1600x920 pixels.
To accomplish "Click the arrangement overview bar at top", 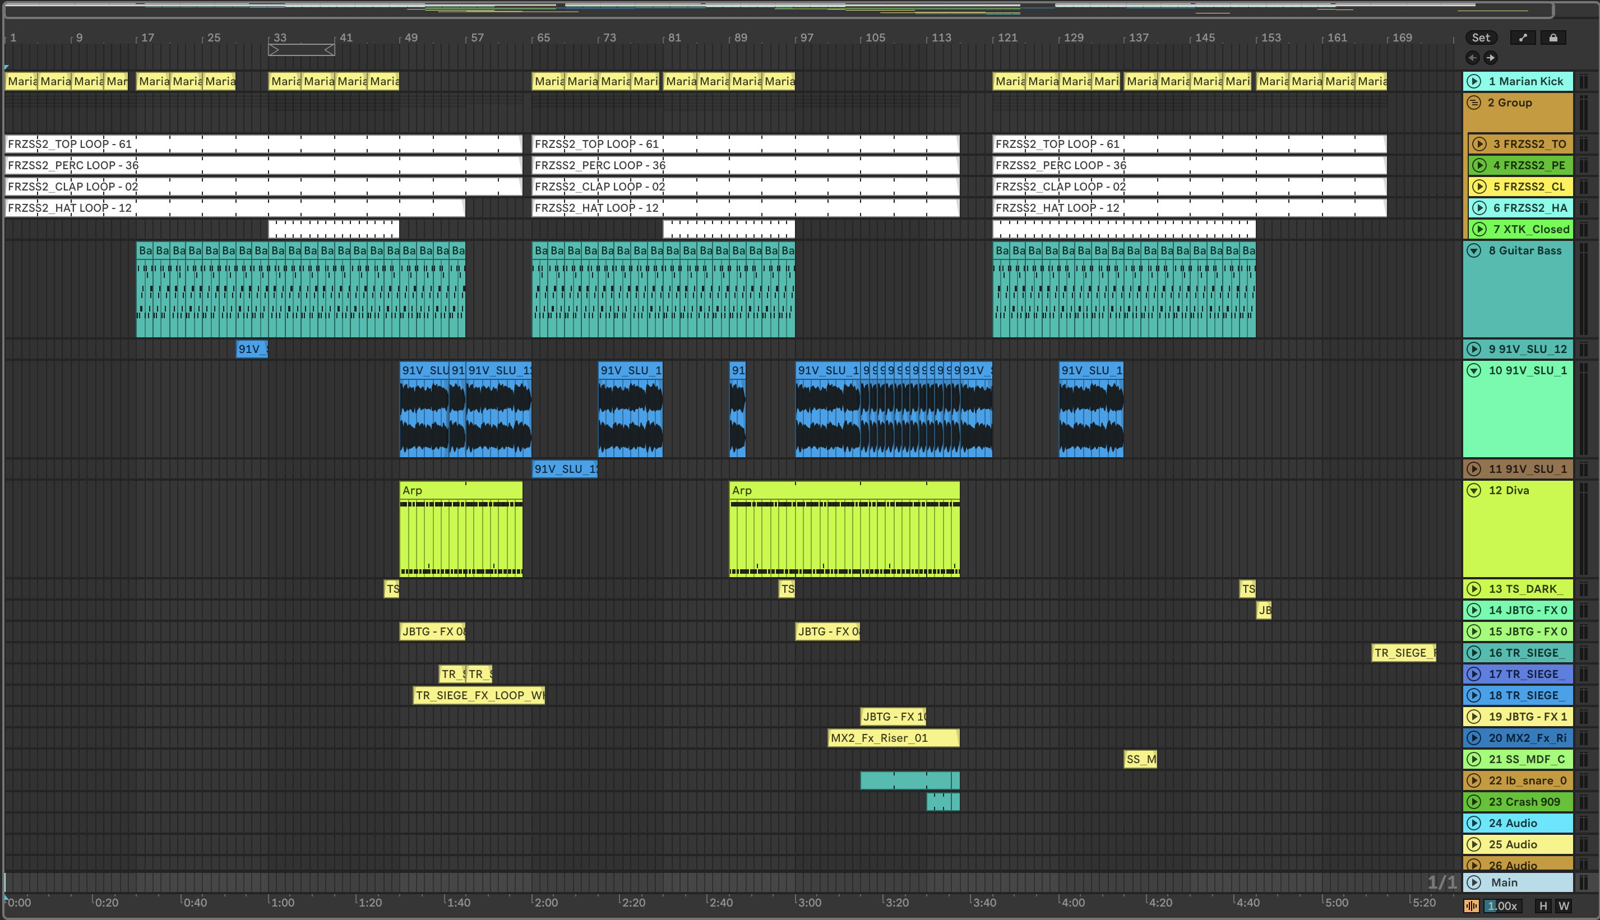I will pyautogui.click(x=778, y=9).
